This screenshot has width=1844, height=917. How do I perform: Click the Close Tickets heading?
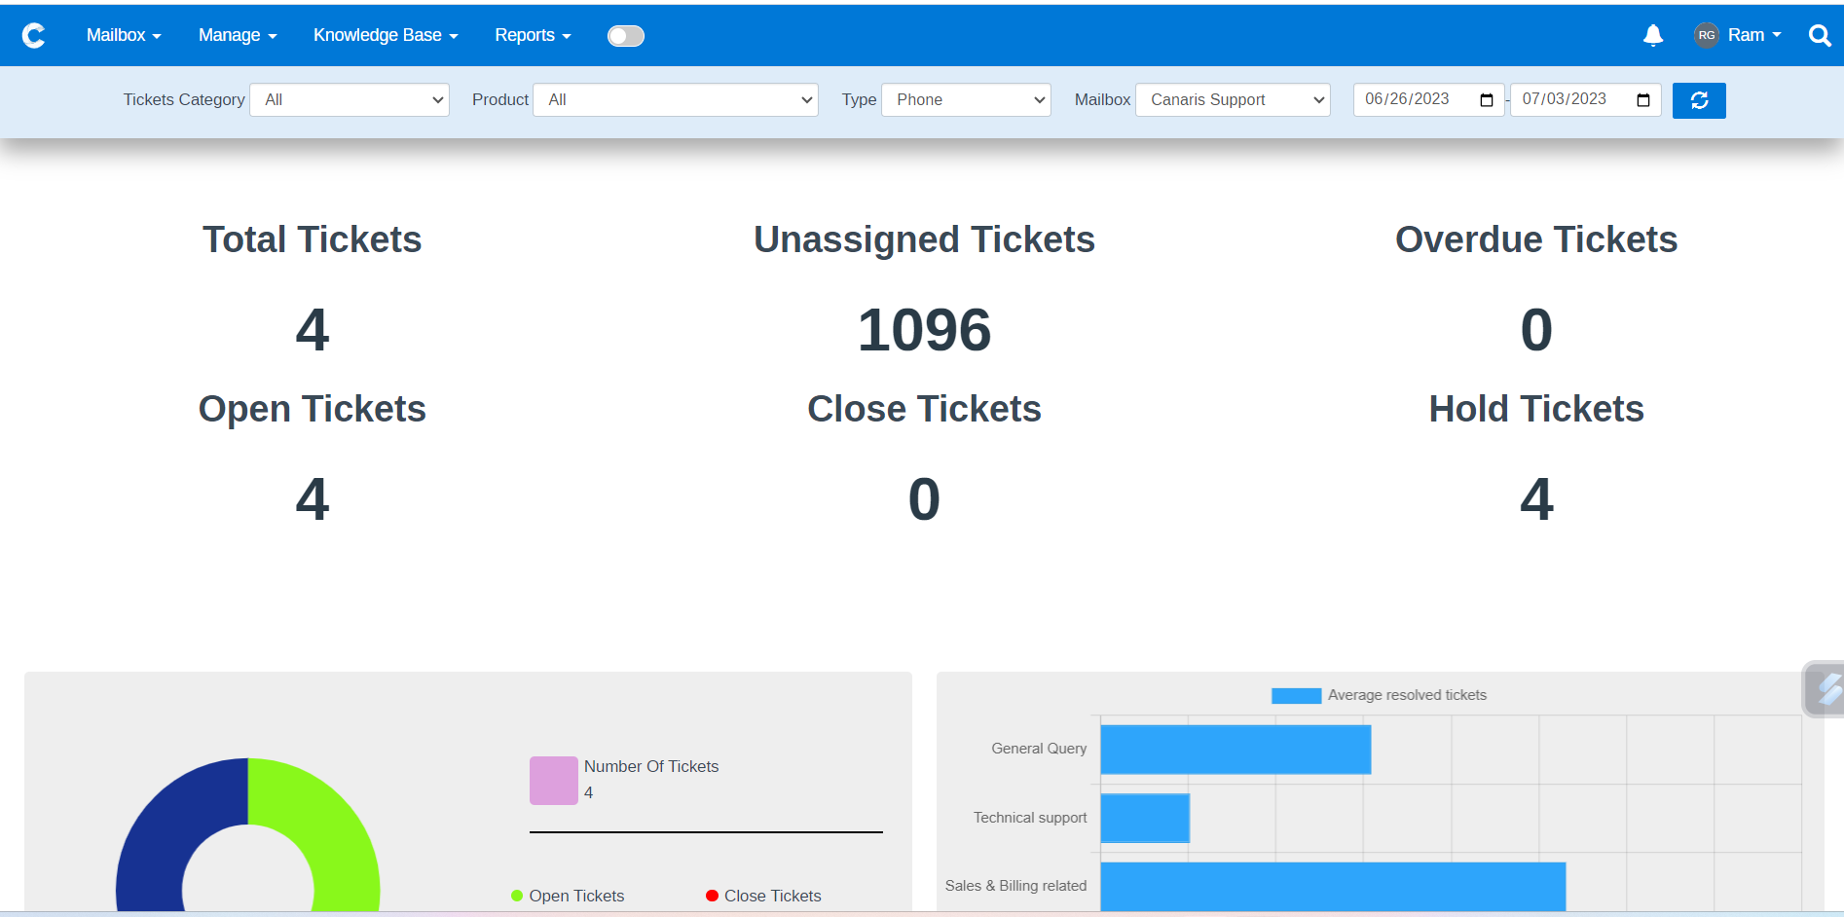pos(924,409)
